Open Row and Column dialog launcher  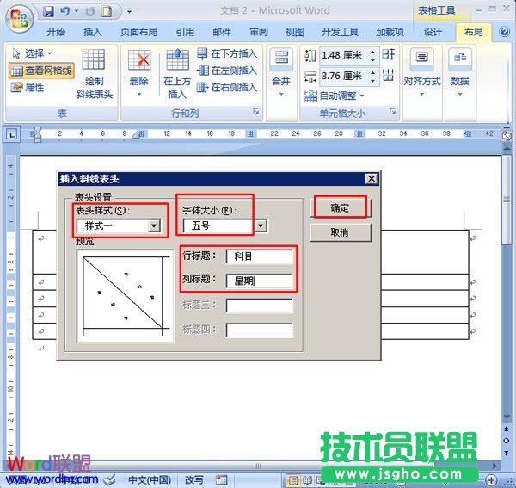(x=255, y=112)
